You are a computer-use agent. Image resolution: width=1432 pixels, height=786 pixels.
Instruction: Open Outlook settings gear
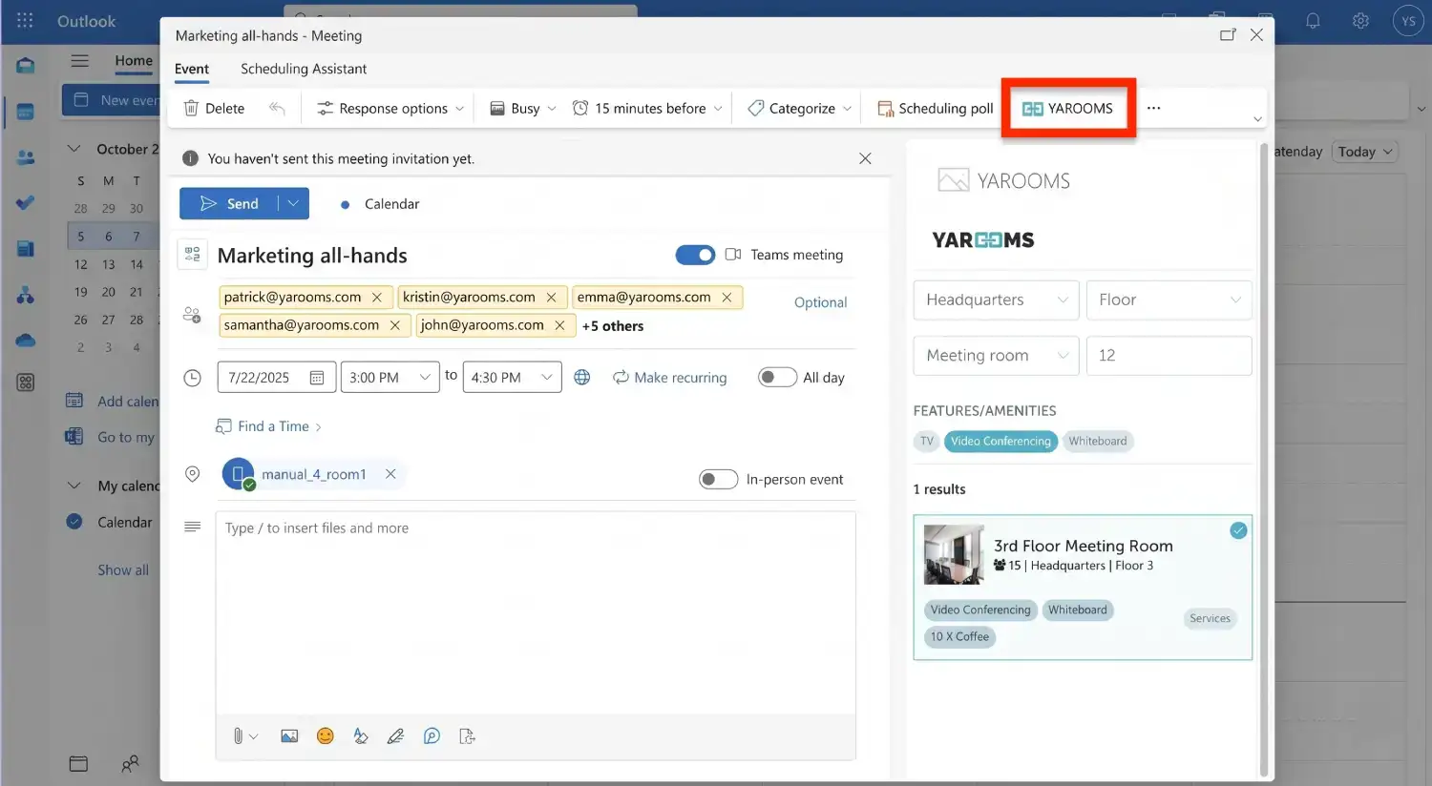click(1360, 20)
